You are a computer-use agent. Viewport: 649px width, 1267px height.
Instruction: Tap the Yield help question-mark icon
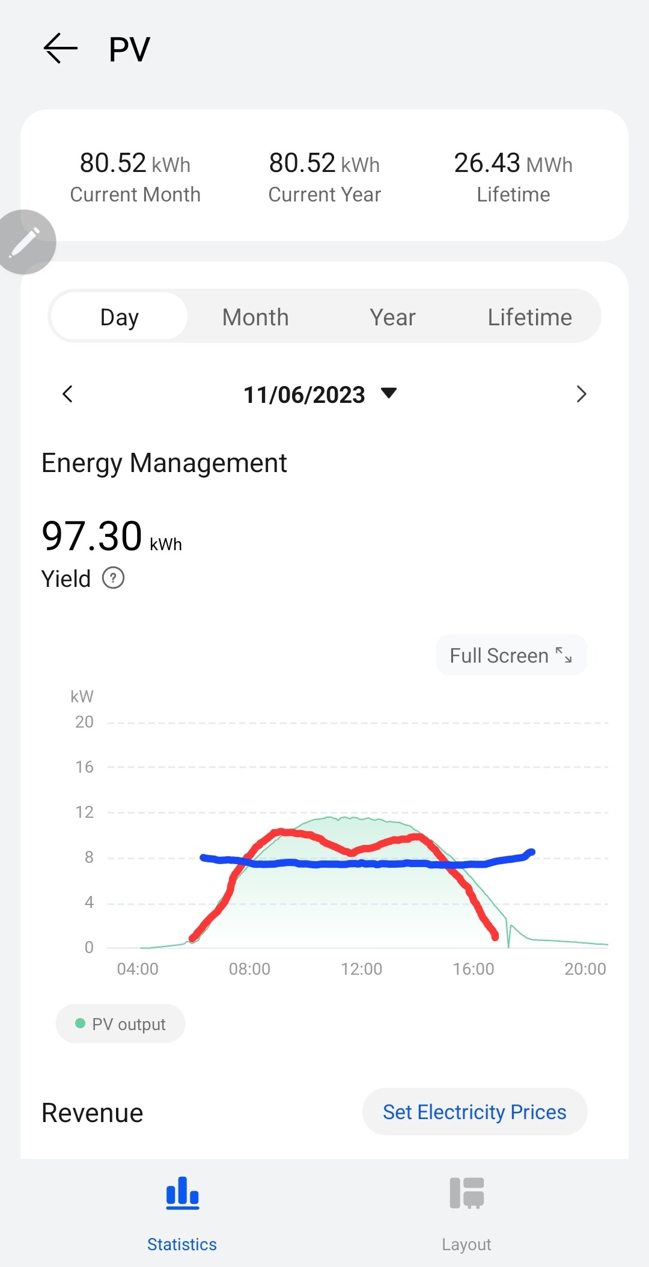113,578
